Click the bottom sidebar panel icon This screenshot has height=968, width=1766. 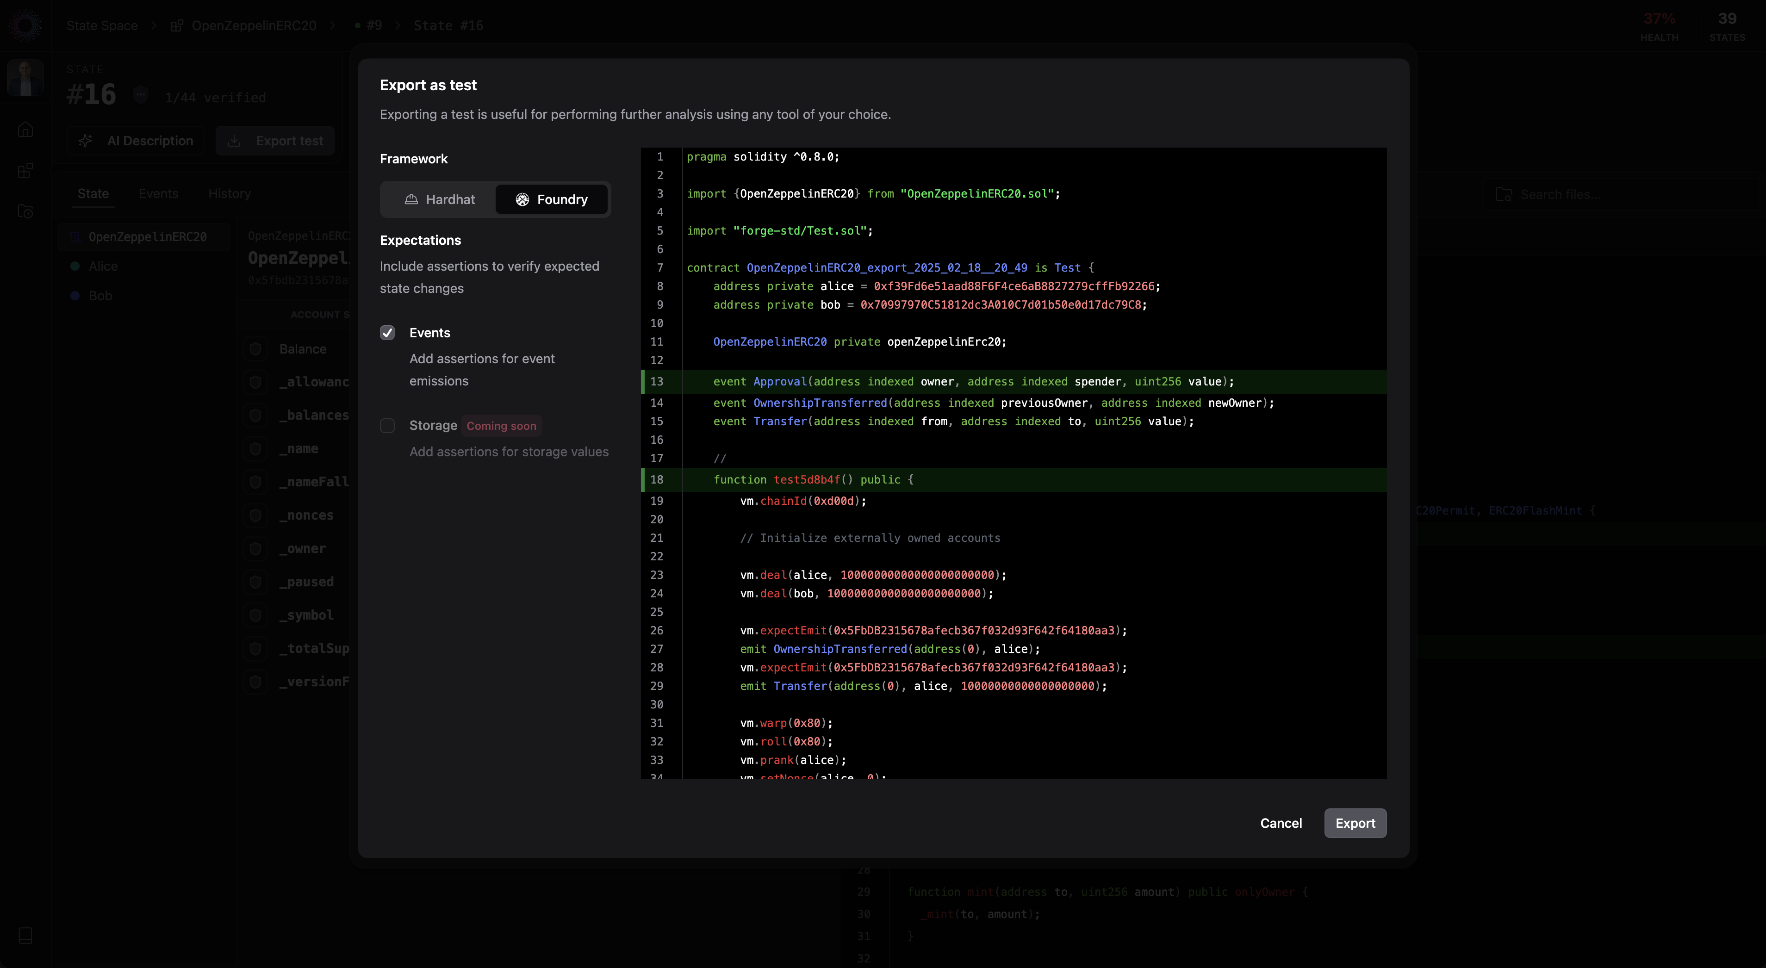(x=25, y=936)
